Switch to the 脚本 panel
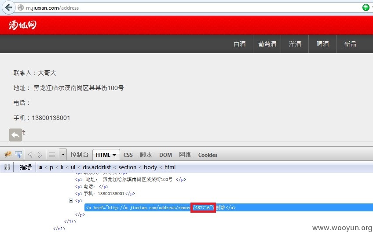Viewport: 373px width, 232px height. [x=146, y=155]
